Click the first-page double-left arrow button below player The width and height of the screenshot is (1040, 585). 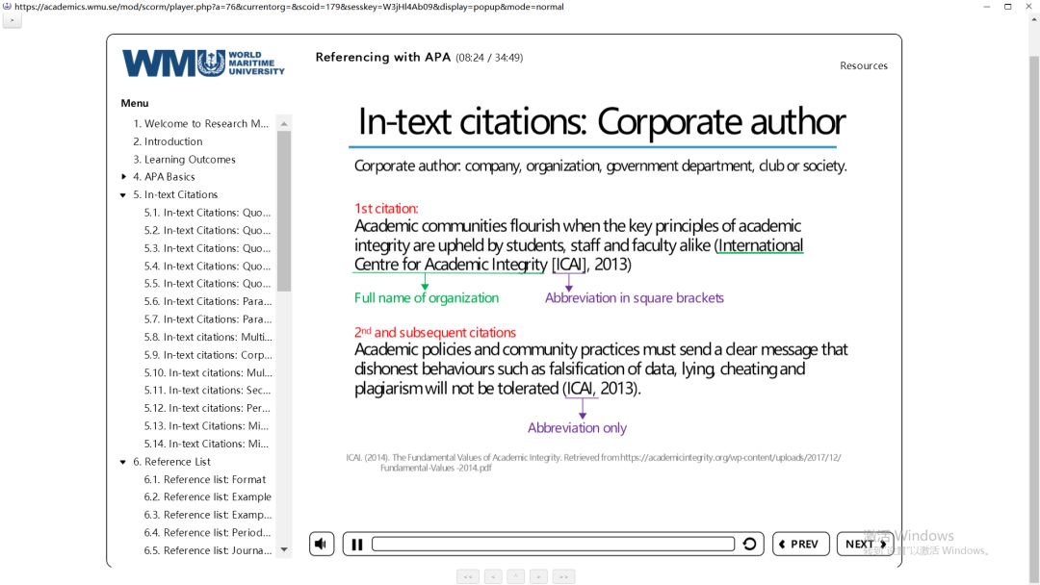tap(468, 577)
